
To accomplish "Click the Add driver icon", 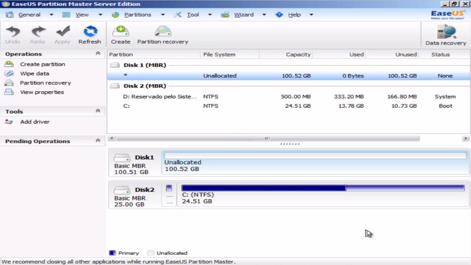I will (x=9, y=122).
